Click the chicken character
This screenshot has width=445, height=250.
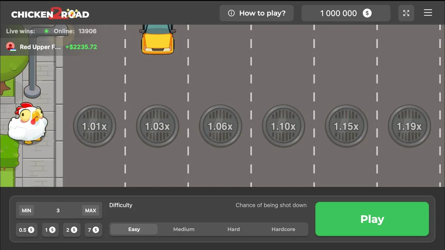[28, 123]
